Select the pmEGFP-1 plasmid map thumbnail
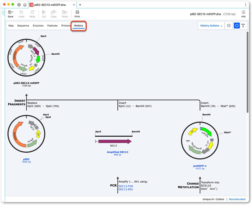The width and height of the screenshot is (252, 205). (200, 140)
